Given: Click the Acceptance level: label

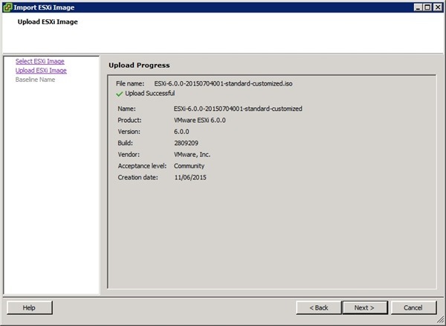Looking at the screenshot, I should (x=142, y=166).
